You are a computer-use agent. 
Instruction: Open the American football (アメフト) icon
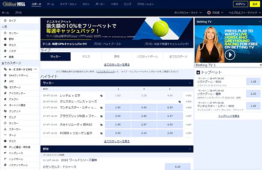tap(5, 99)
